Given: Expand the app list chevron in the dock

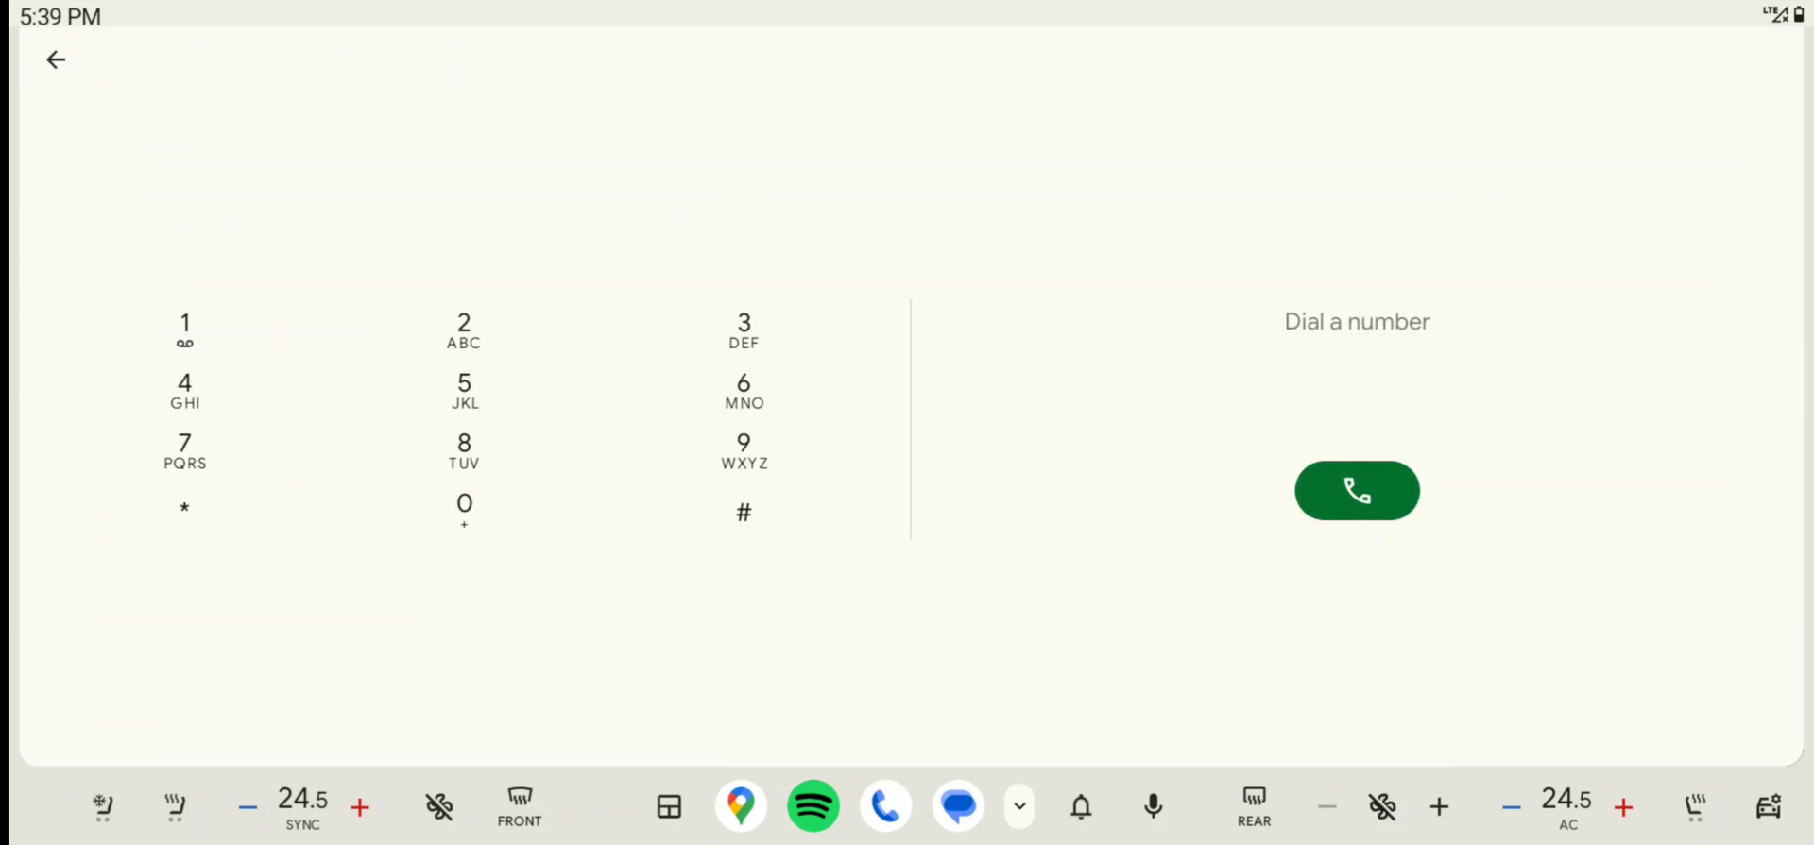Looking at the screenshot, I should (1019, 806).
